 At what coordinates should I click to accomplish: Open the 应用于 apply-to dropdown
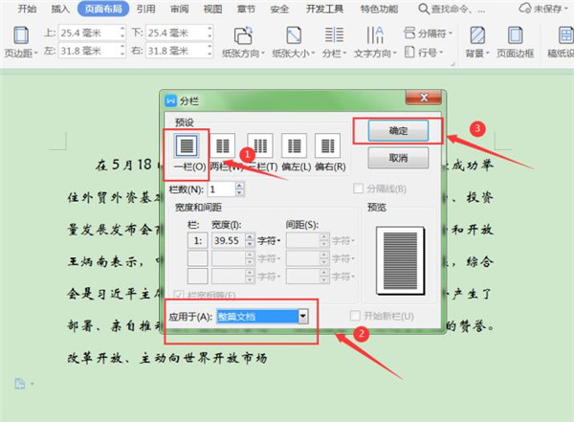302,317
